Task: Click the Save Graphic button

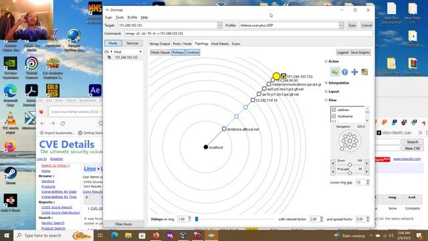Action: 360,52
